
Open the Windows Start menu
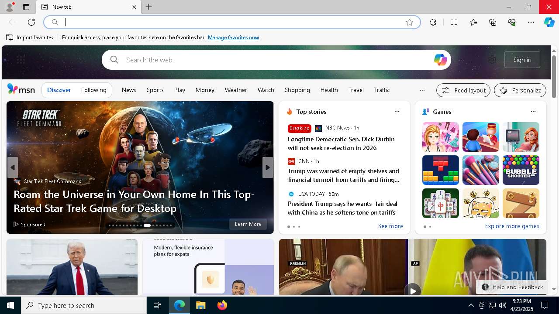pyautogui.click(x=10, y=305)
